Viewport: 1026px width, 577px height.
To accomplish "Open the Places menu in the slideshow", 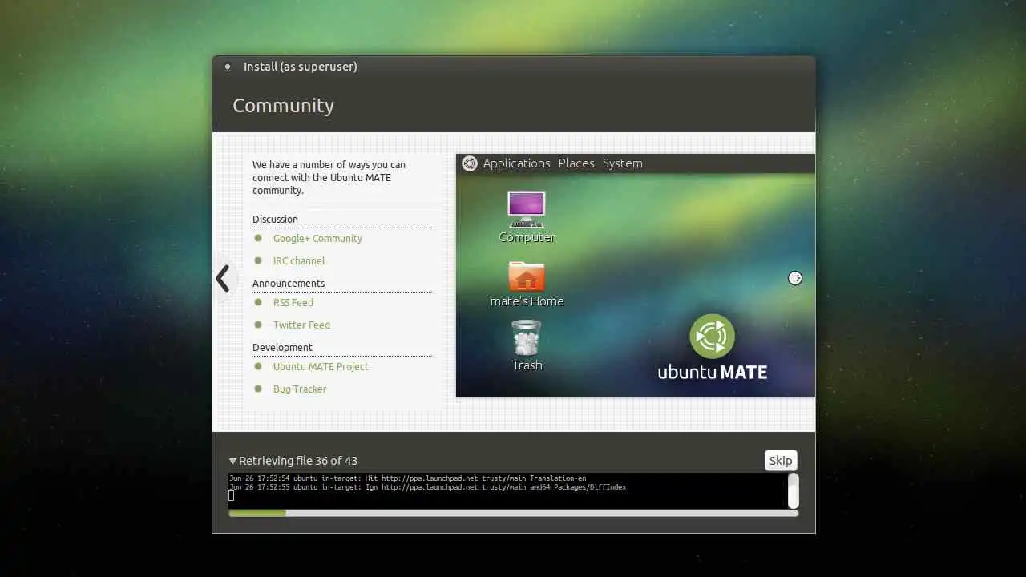I will [x=576, y=163].
